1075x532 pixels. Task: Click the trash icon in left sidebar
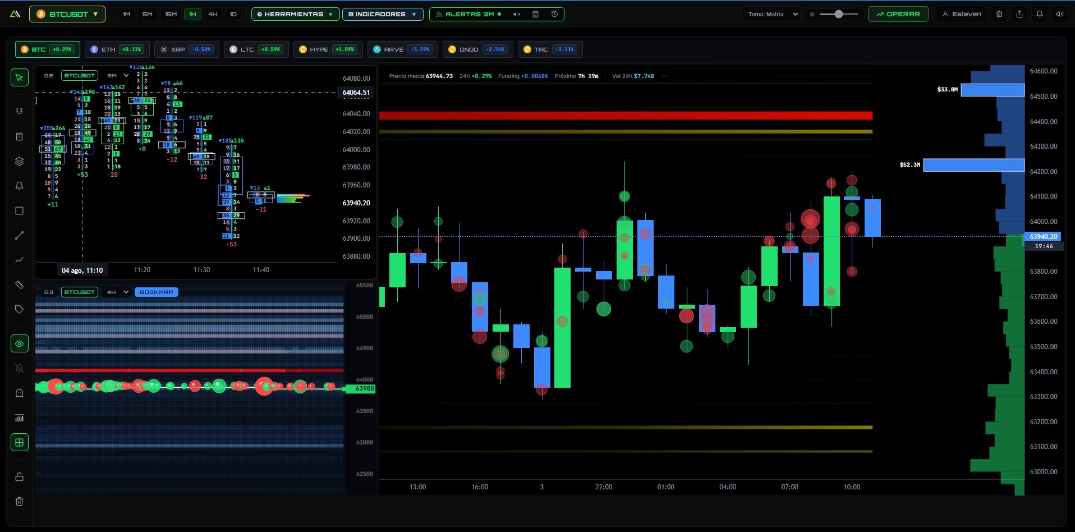tap(20, 501)
